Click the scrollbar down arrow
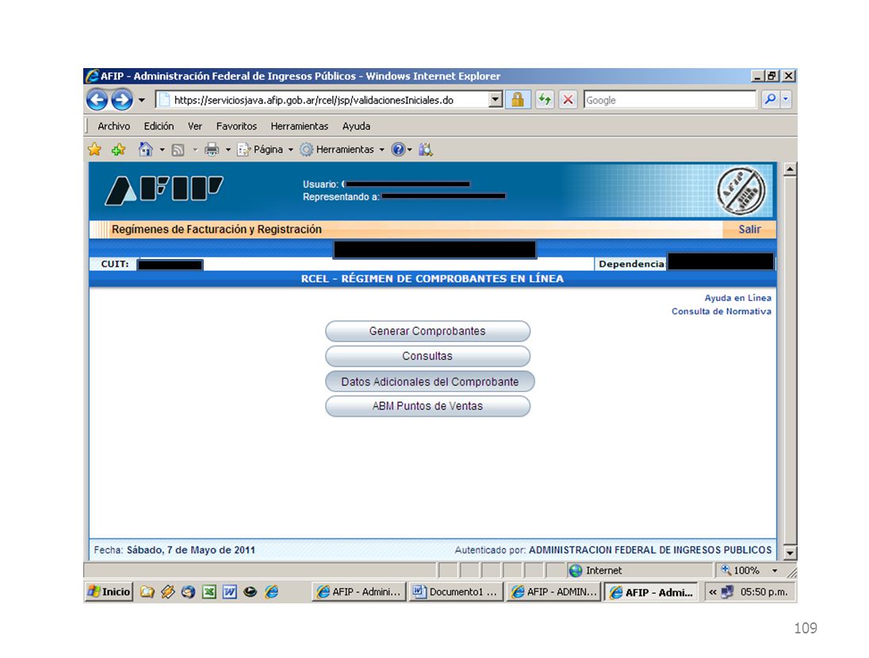The width and height of the screenshot is (869, 658). point(790,553)
